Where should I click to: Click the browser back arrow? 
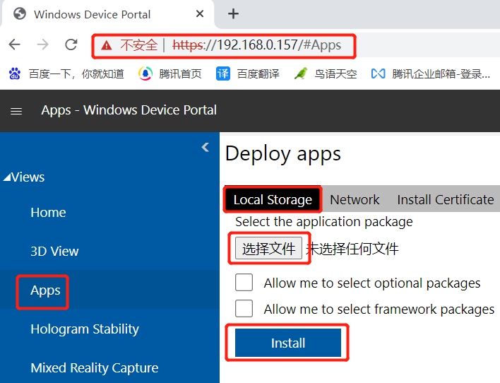pyautogui.click(x=14, y=45)
